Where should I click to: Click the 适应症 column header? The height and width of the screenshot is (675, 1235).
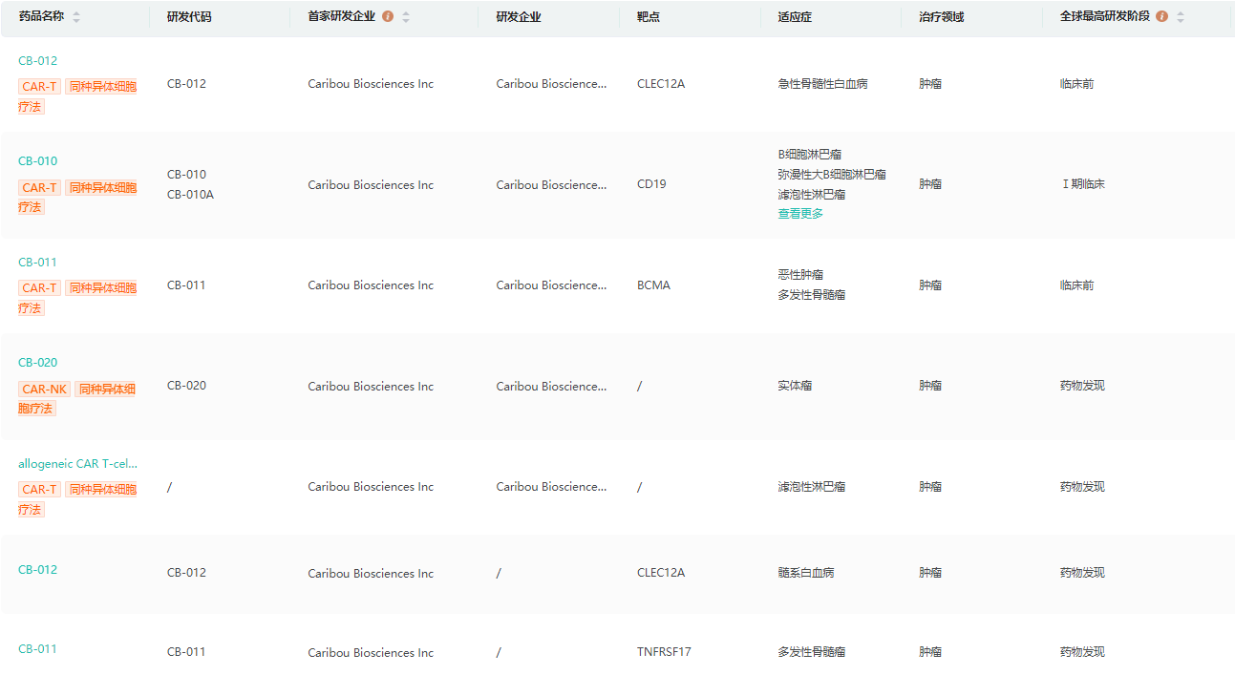(x=795, y=17)
